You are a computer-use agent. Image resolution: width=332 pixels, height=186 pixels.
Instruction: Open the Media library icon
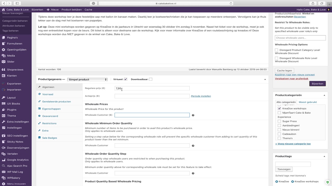3,56
